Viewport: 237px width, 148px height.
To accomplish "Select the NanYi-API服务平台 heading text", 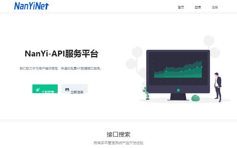I will tap(62, 54).
